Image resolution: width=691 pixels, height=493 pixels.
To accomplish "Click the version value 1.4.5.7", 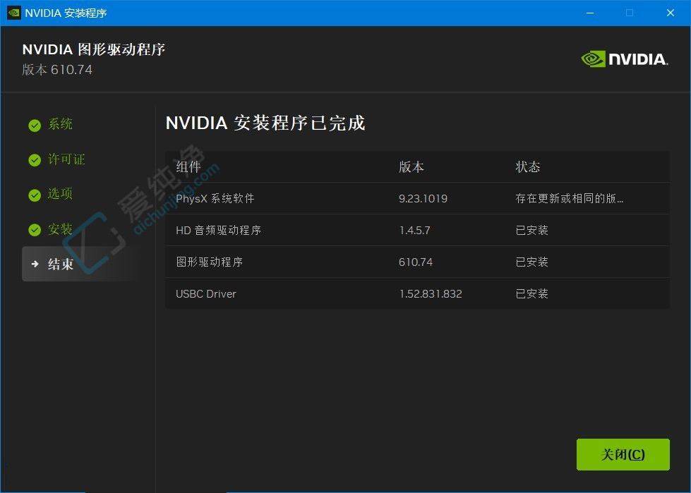I will pyautogui.click(x=415, y=230).
